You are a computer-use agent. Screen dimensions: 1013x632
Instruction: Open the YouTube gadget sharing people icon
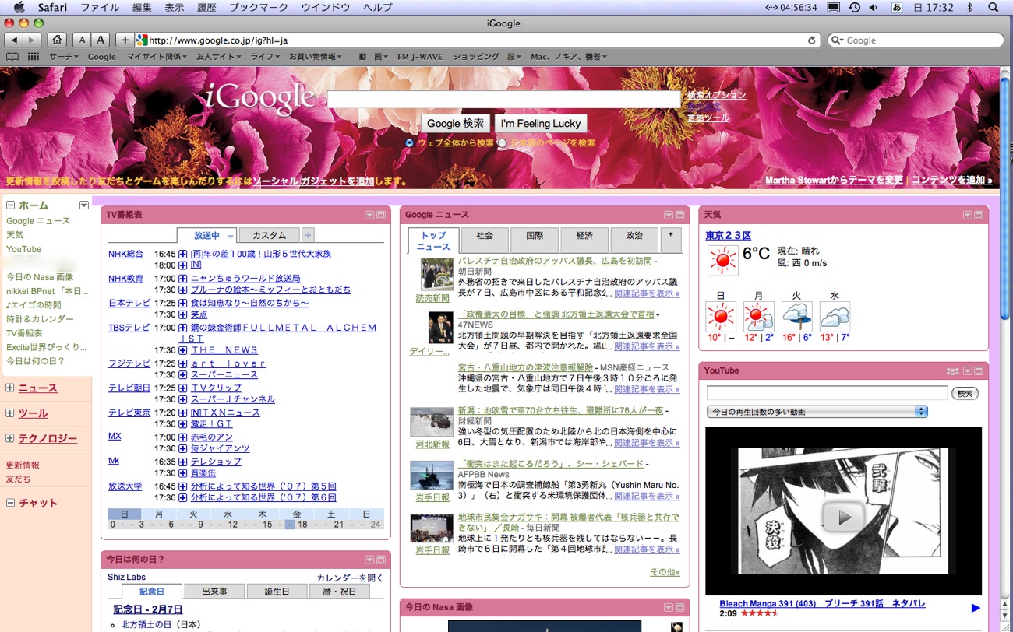point(952,371)
